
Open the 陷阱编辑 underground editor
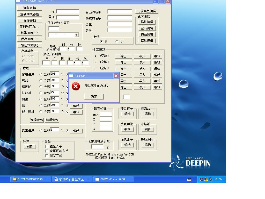point(147,22)
